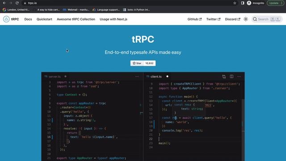Viewport: 286px width, 161px height.
Task: Open the Quickstart nav item
Action: point(44,19)
